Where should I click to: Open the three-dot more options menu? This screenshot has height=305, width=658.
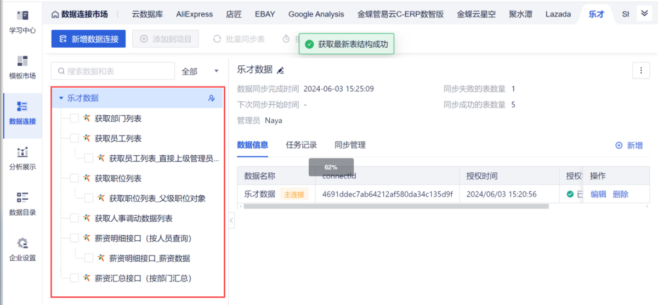pos(640,70)
